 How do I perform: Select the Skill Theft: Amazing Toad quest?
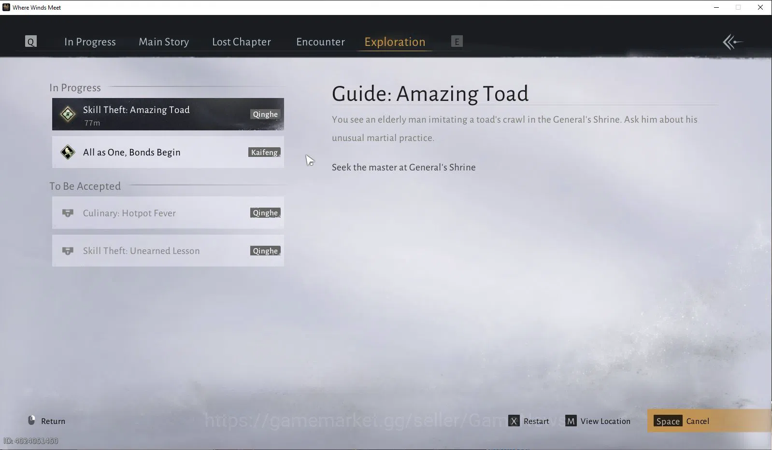(x=168, y=114)
